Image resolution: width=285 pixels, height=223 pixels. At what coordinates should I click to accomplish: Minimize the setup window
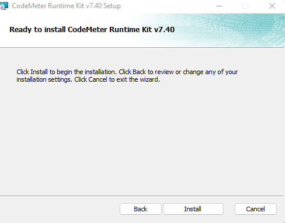[x=219, y=6]
